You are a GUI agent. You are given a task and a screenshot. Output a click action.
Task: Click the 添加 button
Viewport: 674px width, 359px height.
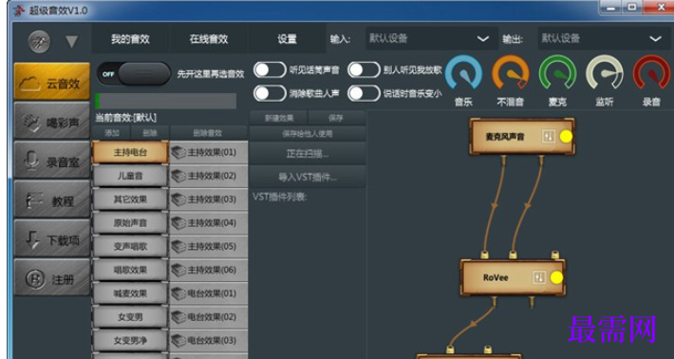[x=112, y=133]
